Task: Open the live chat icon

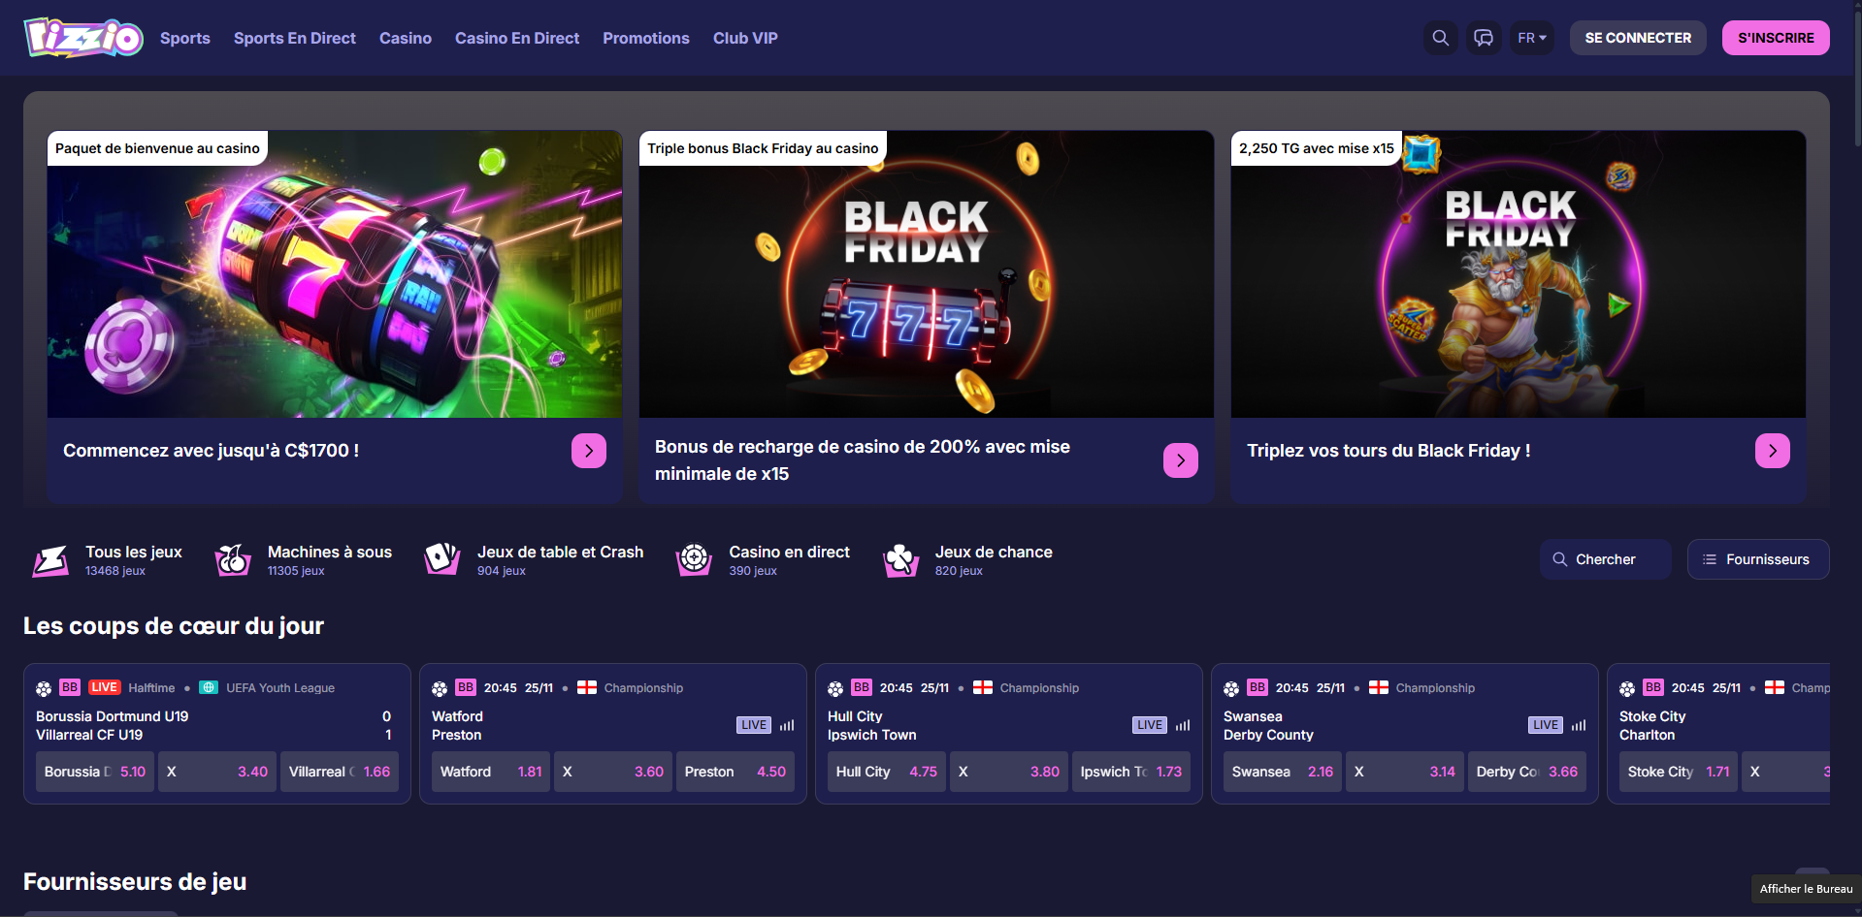Action: 1484,38
